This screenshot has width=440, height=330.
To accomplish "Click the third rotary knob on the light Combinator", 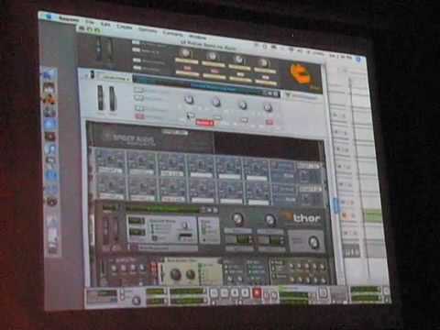I will point(243,105).
